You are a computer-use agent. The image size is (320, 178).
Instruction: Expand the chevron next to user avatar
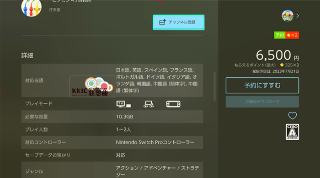point(298,15)
